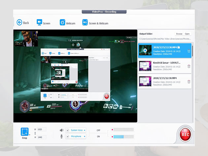Select the Screen recording mode
The image size is (208, 156).
click(43, 22)
